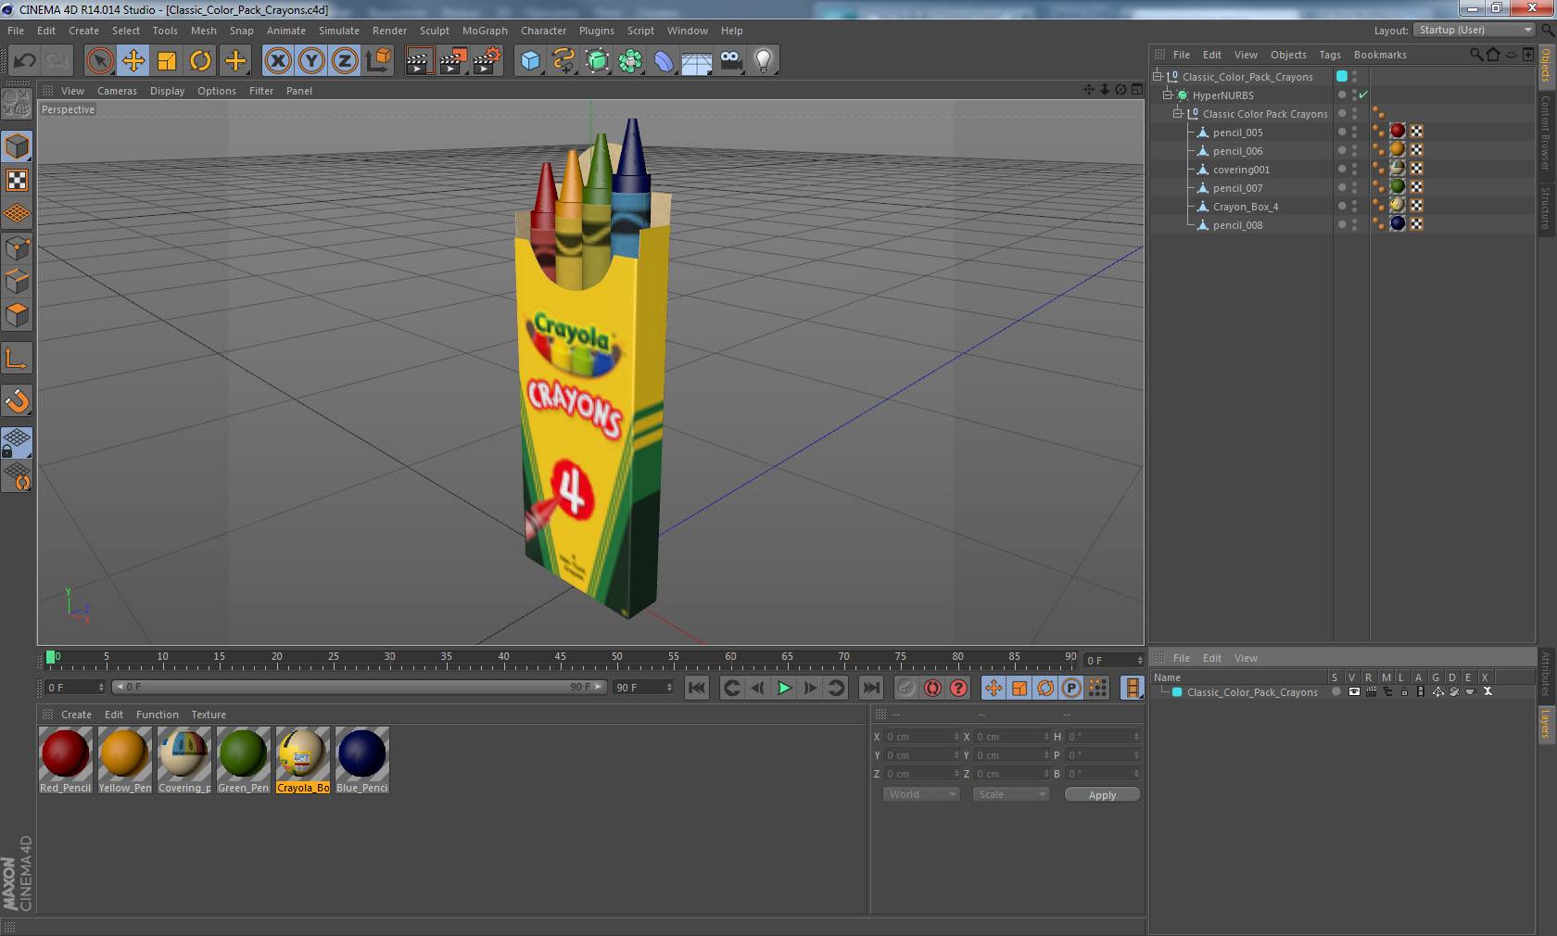Go to the start of animation
The image size is (1557, 936).
[x=697, y=688]
